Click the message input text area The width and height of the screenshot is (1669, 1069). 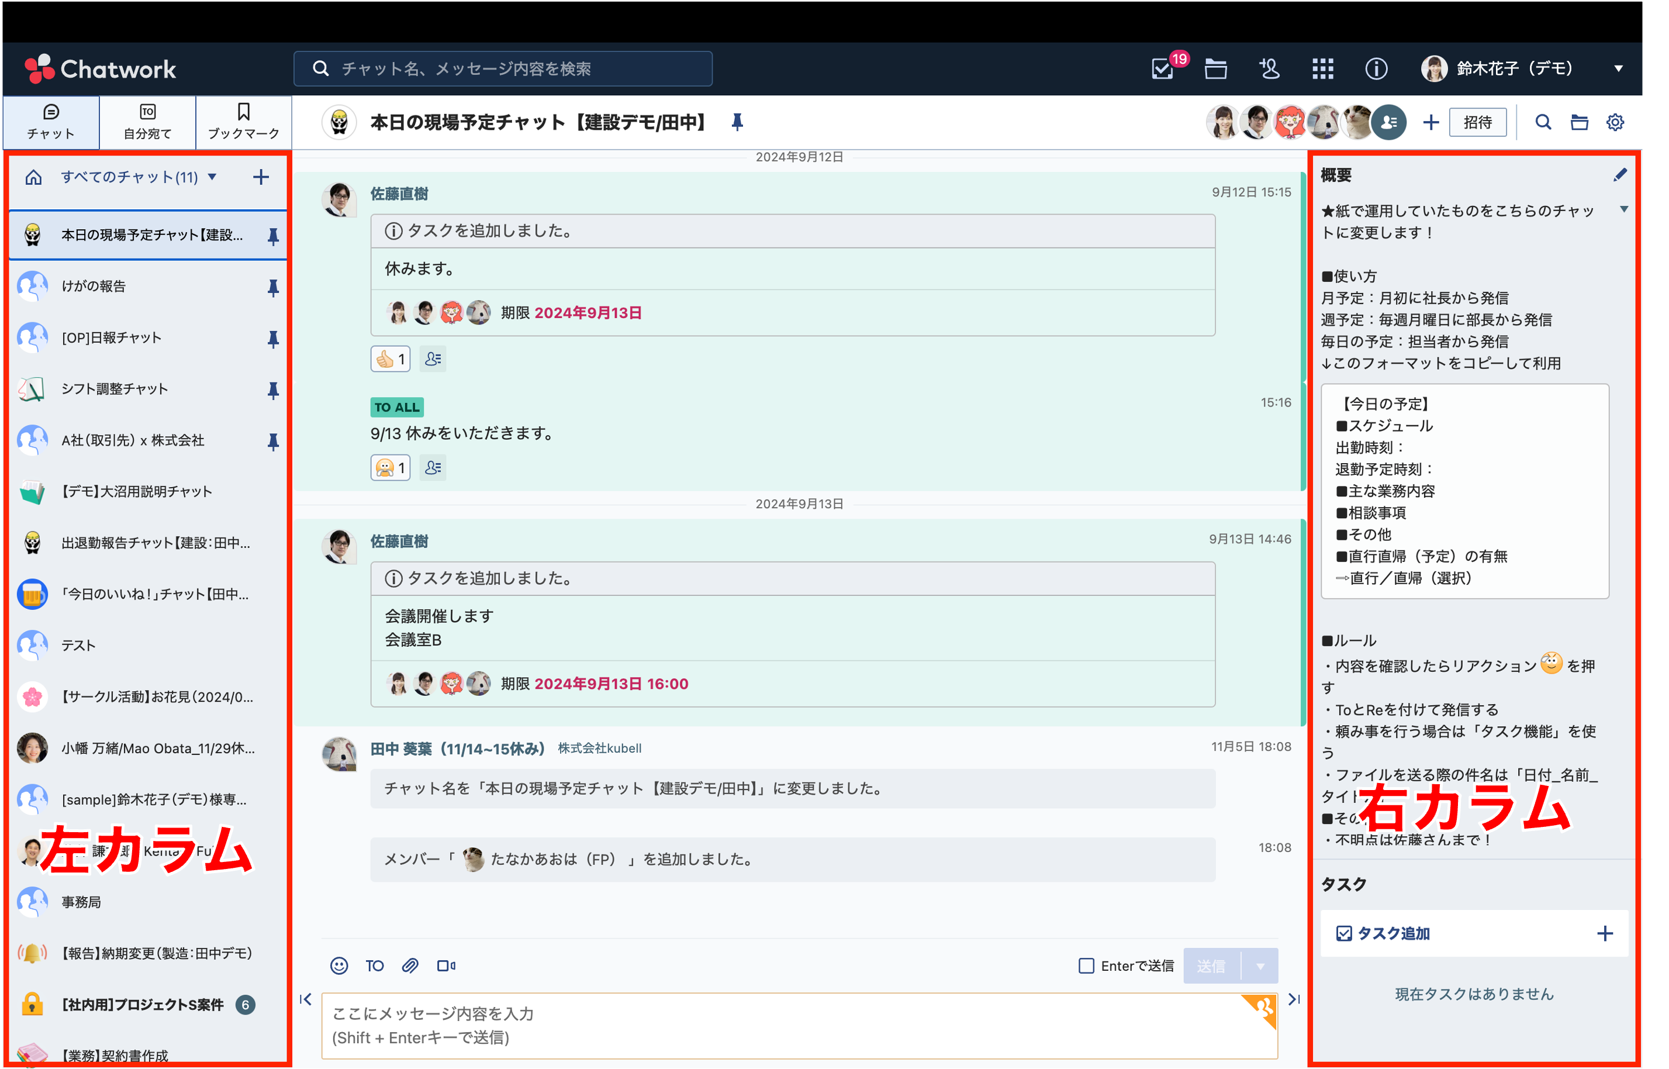[800, 1026]
